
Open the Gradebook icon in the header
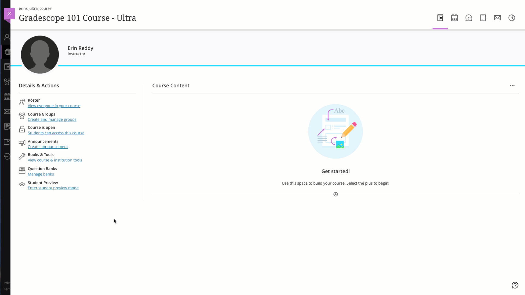483,18
